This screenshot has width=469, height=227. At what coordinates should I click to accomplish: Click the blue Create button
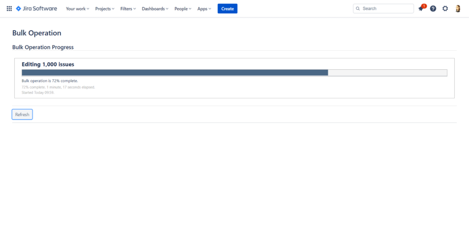pos(227,9)
